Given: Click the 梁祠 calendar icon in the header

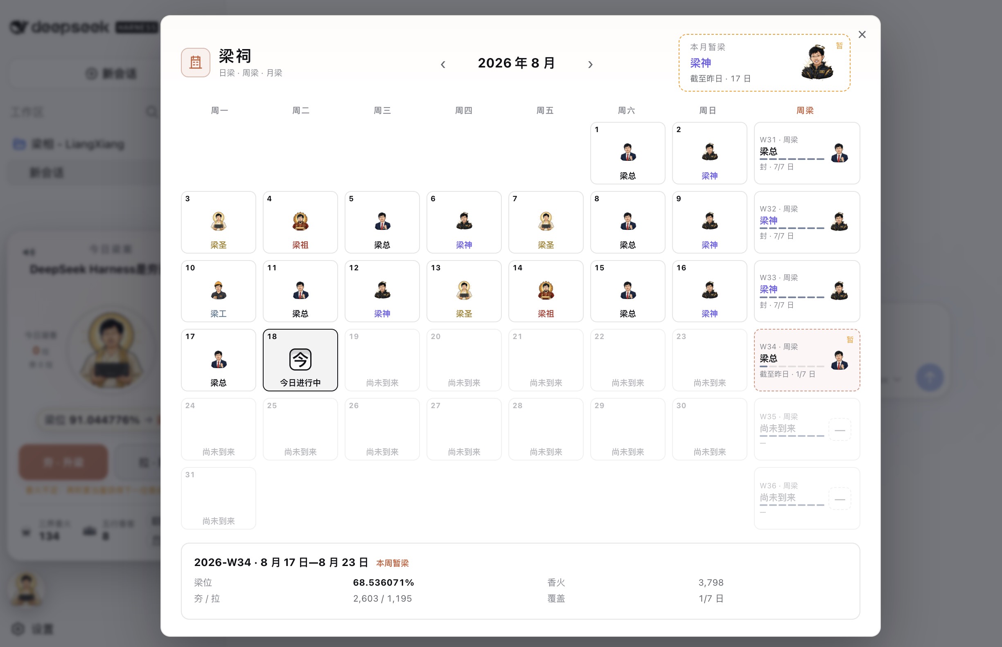Looking at the screenshot, I should pos(196,63).
